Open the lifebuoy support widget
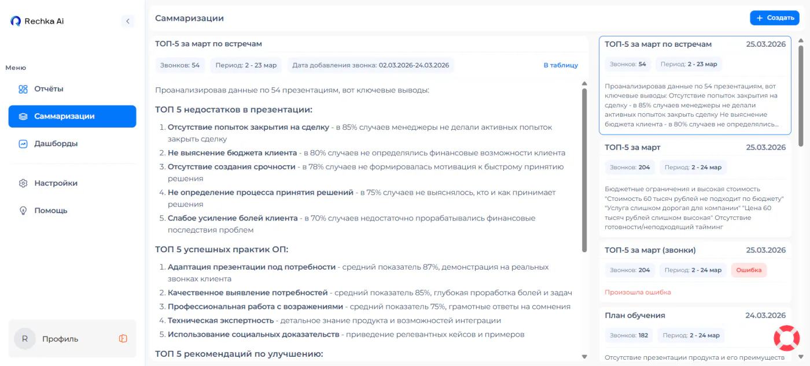 point(786,338)
